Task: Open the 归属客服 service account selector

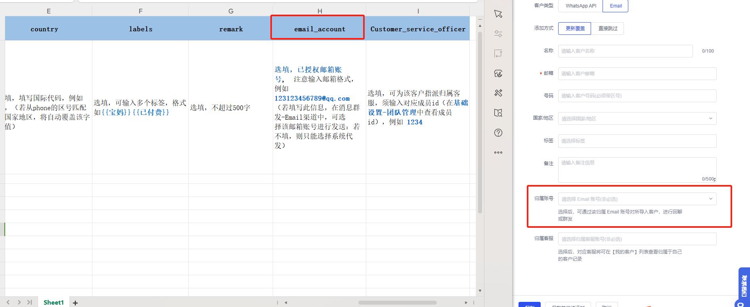Action: click(637, 239)
